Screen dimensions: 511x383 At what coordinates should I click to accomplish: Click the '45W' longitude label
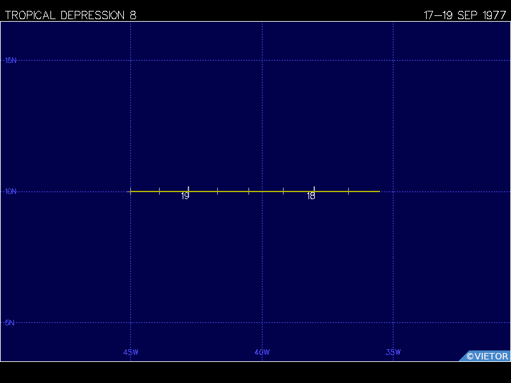[131, 352]
